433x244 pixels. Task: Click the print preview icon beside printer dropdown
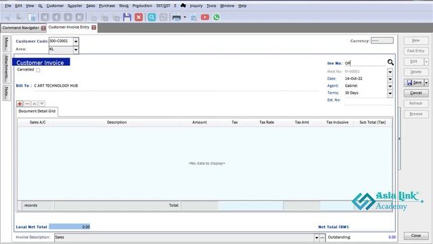point(193,18)
